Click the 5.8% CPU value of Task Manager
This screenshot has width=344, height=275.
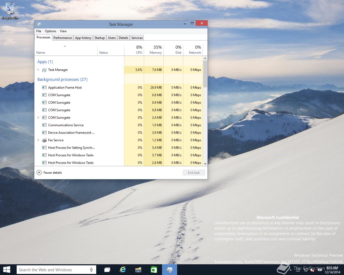click(x=139, y=70)
